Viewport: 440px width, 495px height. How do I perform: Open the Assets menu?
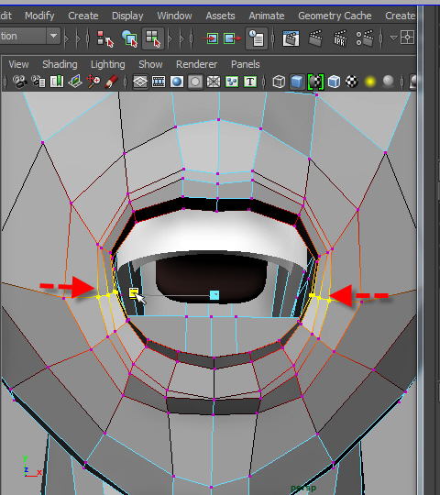(x=220, y=16)
